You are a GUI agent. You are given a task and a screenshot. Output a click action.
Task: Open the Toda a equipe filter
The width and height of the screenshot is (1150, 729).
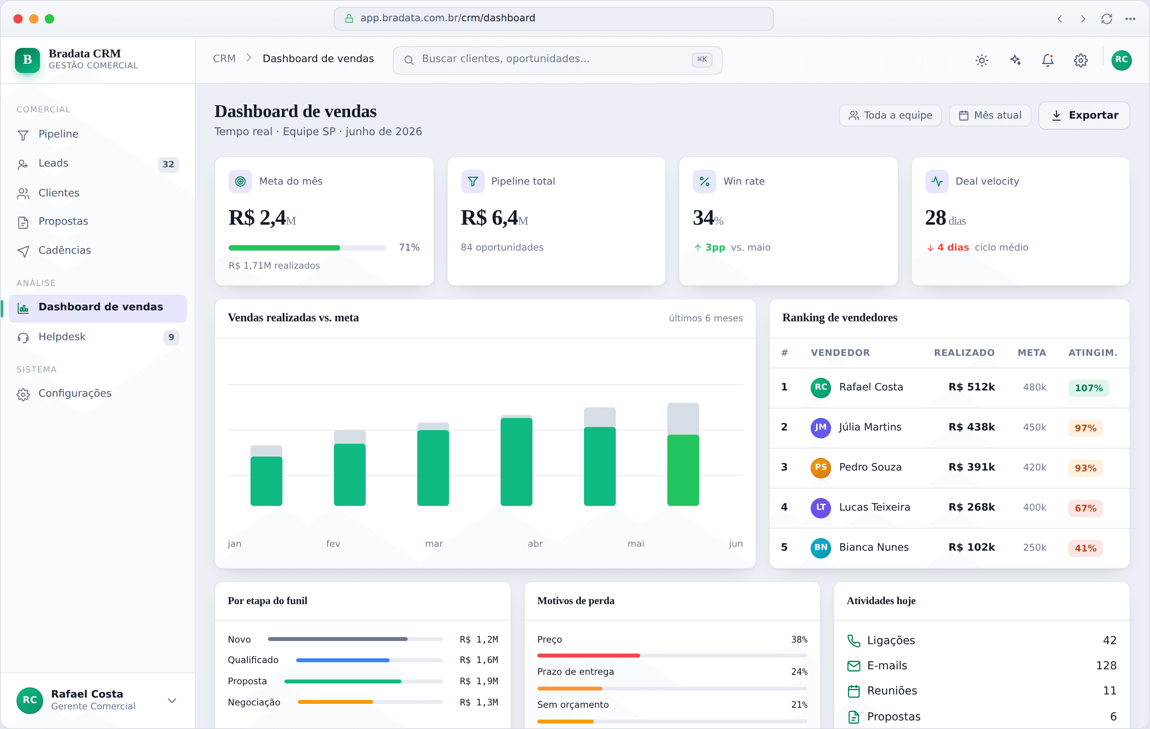click(890, 115)
